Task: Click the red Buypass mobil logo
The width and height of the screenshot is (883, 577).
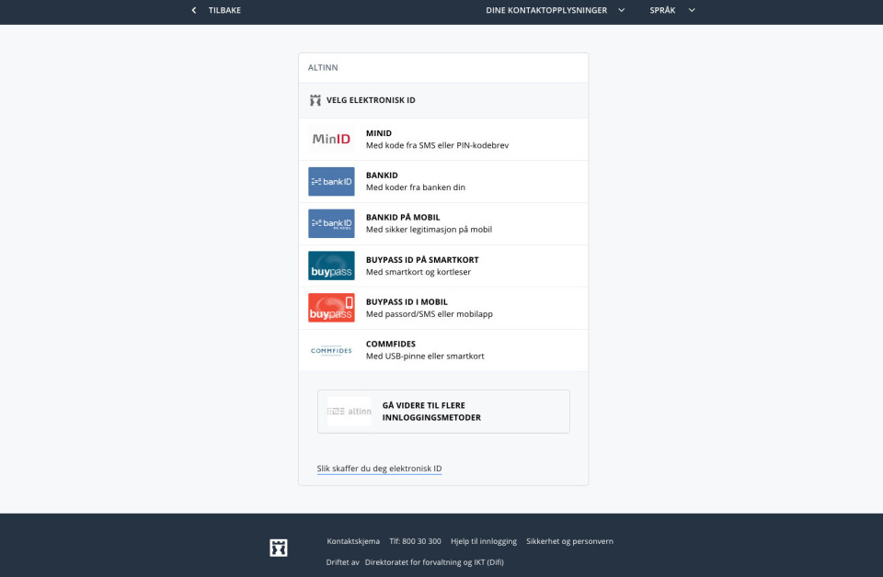Action: [x=331, y=308]
